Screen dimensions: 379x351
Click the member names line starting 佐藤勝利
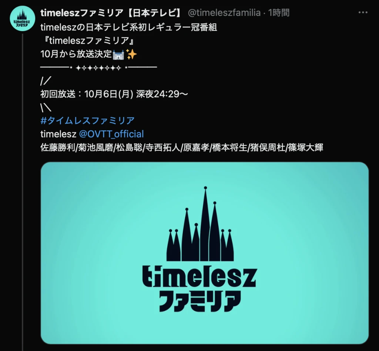[182, 147]
